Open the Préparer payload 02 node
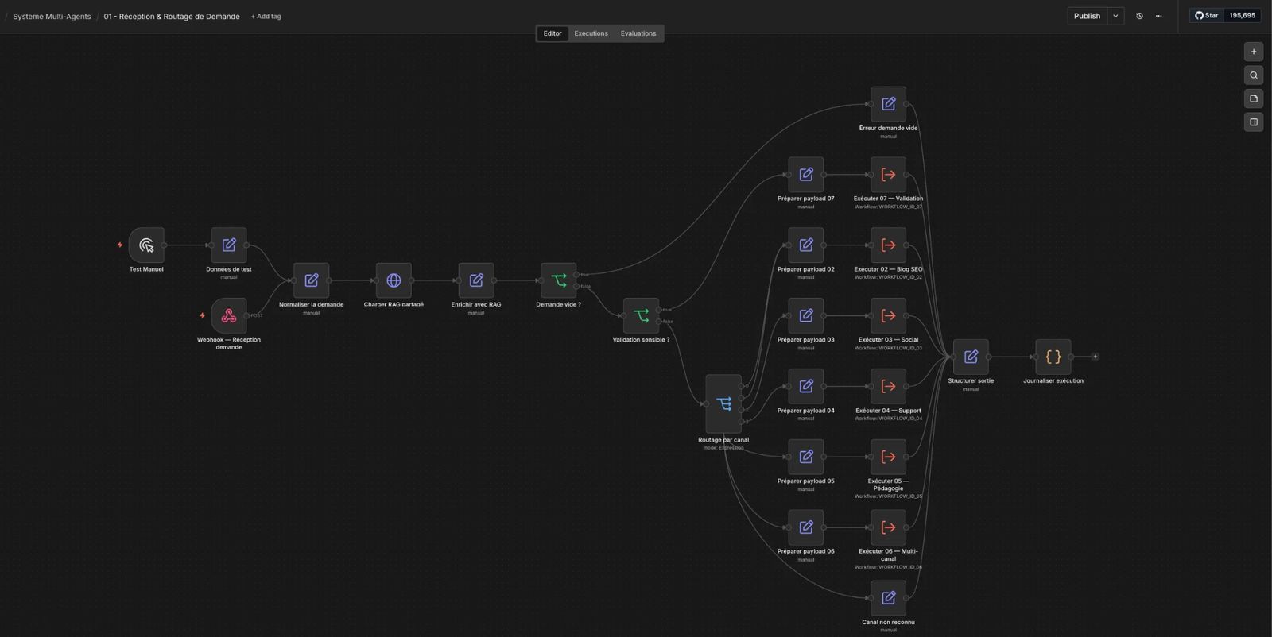Image resolution: width=1272 pixels, height=637 pixels. pos(806,245)
